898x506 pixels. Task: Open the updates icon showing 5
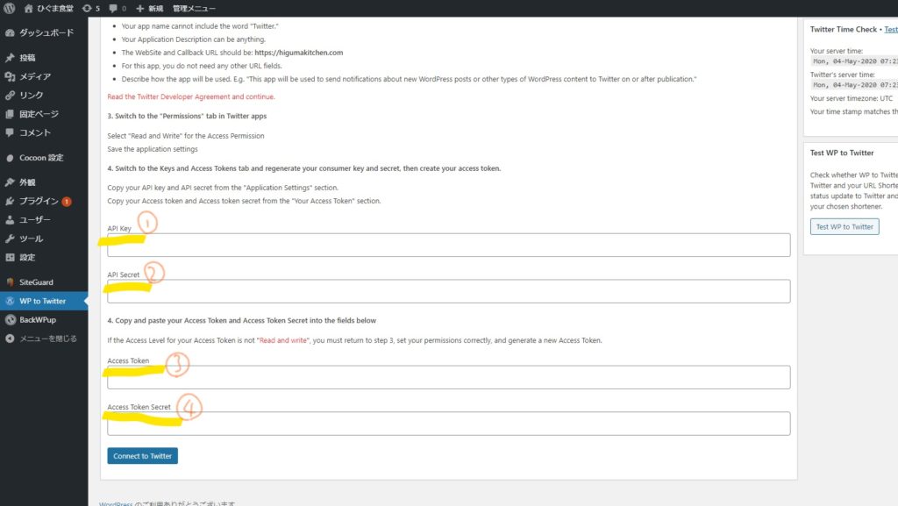click(x=87, y=8)
